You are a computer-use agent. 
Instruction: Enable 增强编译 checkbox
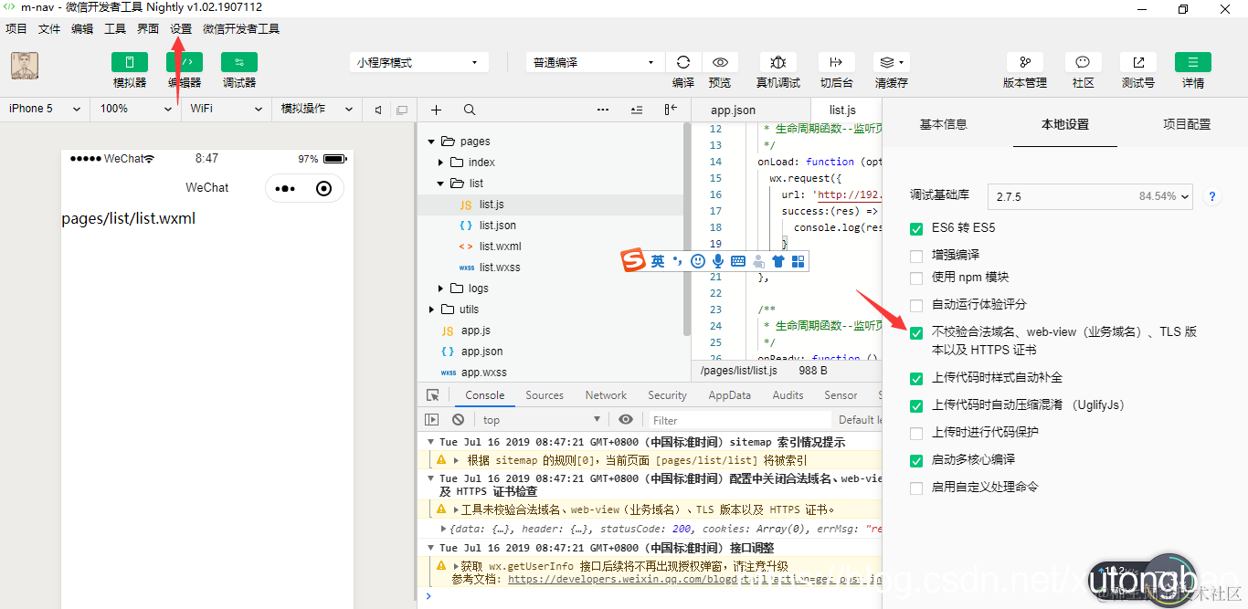(x=916, y=256)
